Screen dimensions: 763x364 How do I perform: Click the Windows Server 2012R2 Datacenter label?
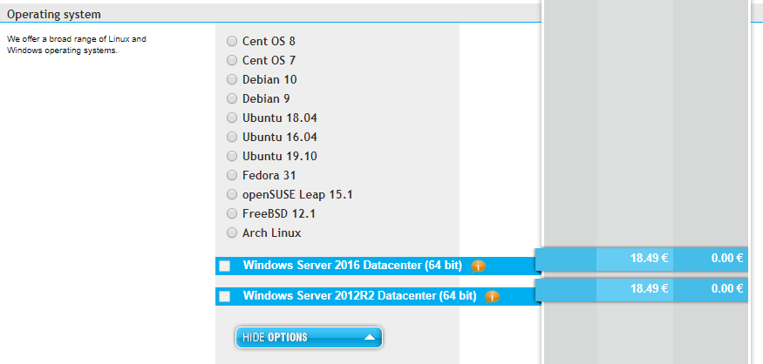click(x=359, y=295)
